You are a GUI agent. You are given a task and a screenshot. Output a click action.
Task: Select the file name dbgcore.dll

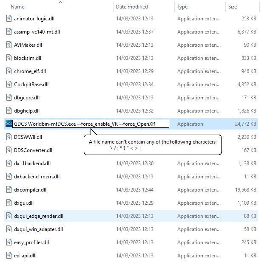coord(27,98)
